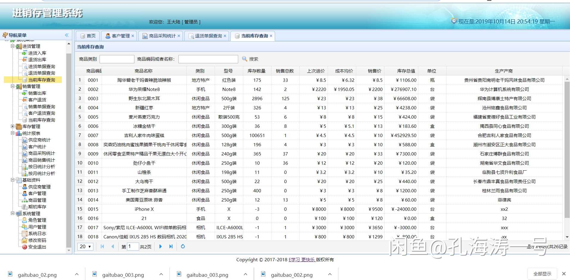Open 期初库存 tree item
Image resolution: width=570 pixels, height=280 pixels.
pos(37,207)
